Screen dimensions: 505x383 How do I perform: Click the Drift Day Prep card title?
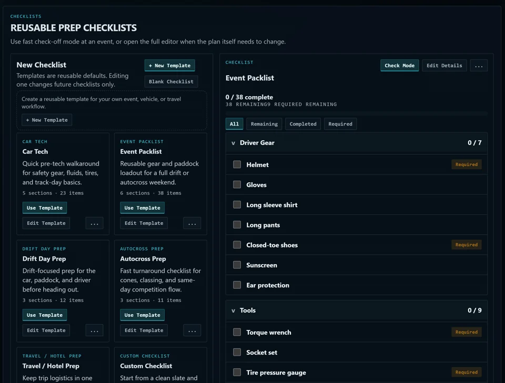tap(44, 259)
